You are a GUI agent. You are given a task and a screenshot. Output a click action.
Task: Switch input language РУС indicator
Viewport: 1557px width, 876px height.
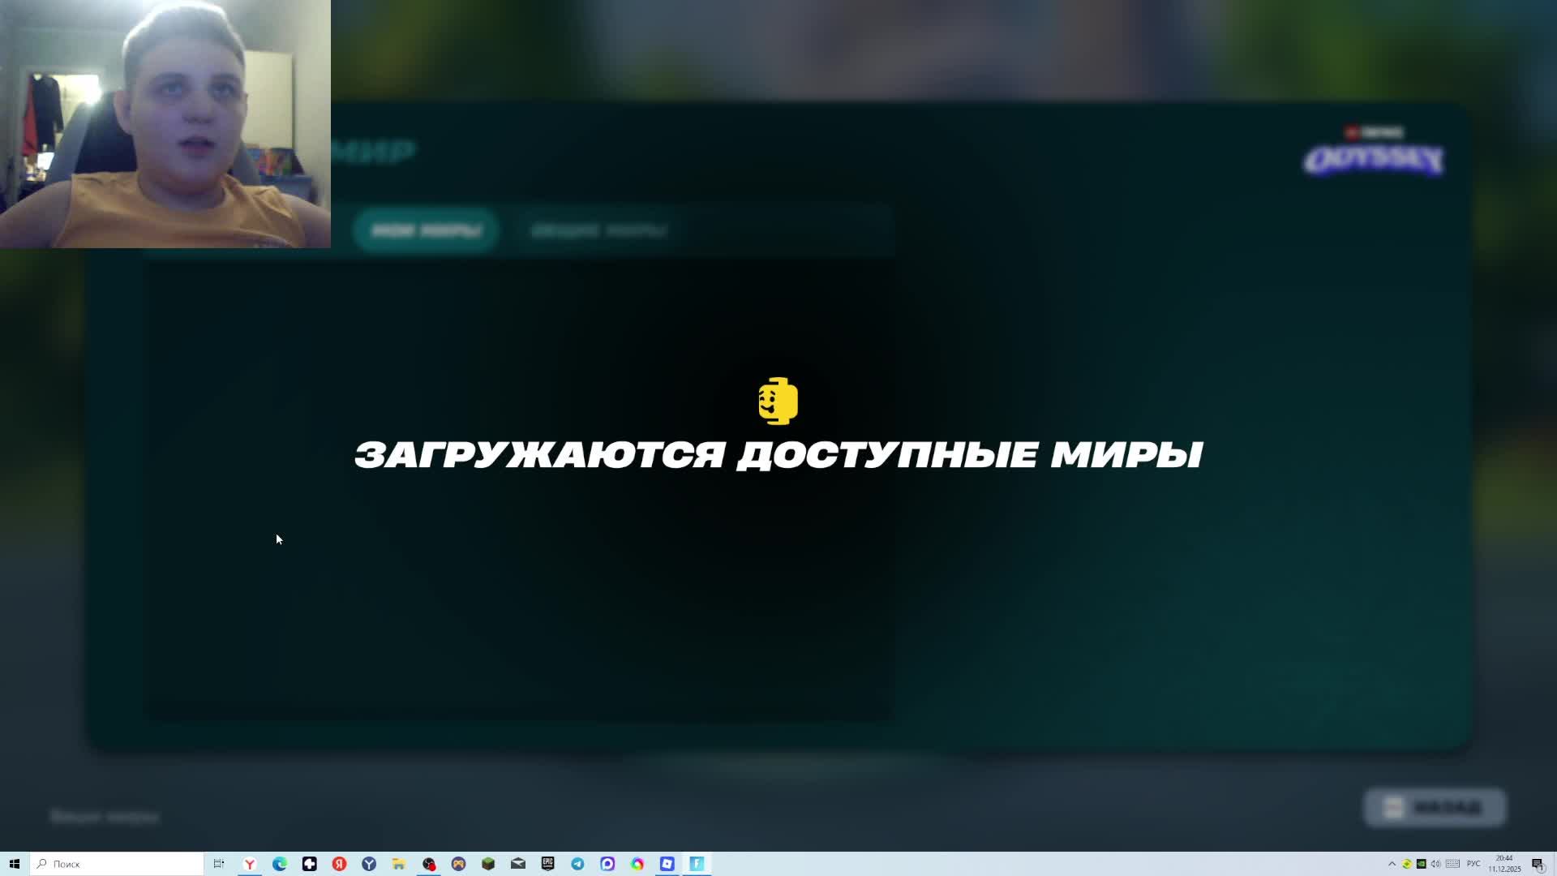pyautogui.click(x=1473, y=864)
